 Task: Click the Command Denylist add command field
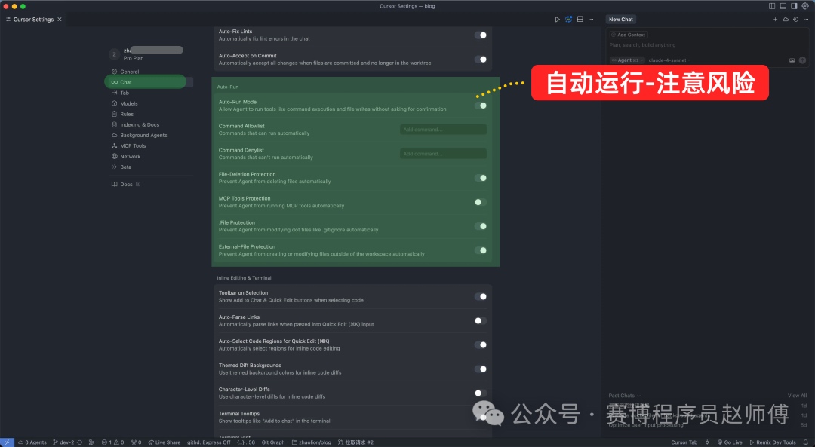[444, 154]
